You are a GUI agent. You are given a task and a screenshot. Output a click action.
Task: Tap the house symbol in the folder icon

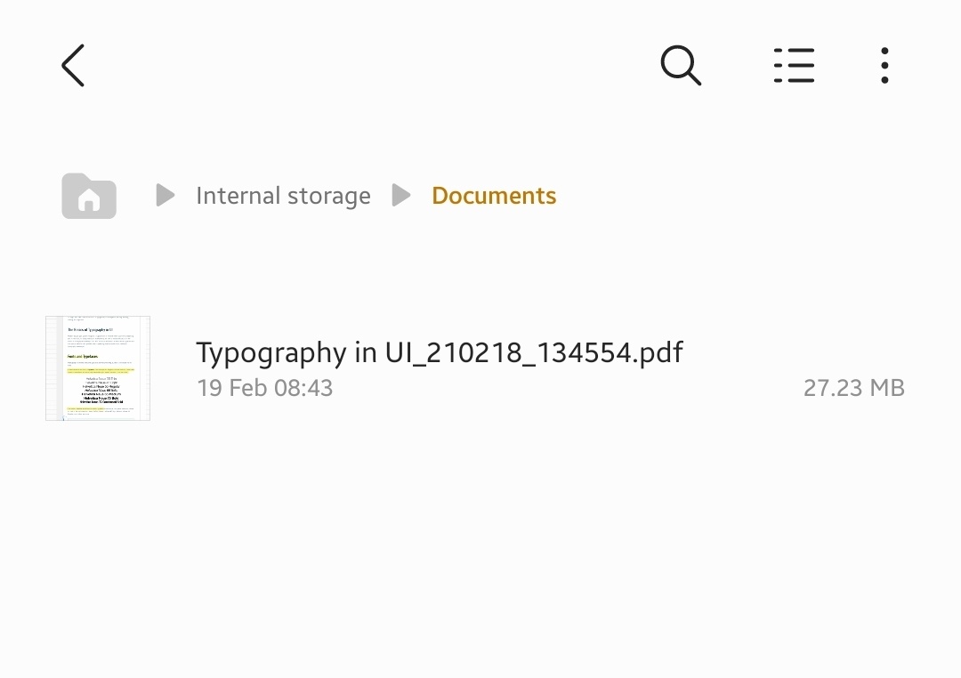(x=89, y=200)
